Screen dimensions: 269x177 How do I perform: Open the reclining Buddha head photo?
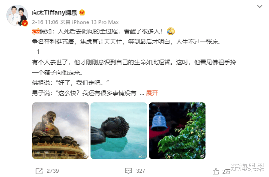pyautogui.click(x=119, y=131)
